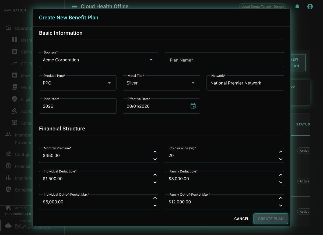The height and width of the screenshot is (235, 323).
Task: Click the Eligibility shield icon in sidebar
Action: [15, 99]
